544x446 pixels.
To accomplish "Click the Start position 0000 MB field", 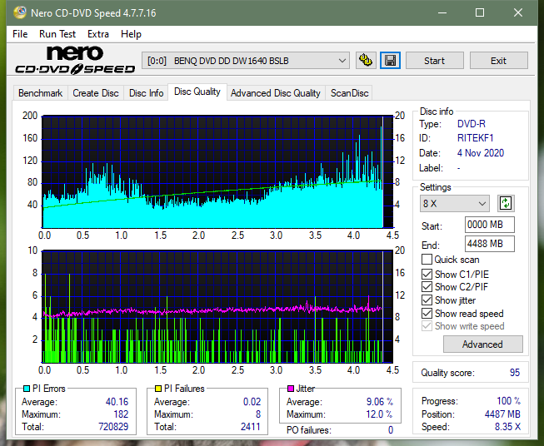I will coord(489,225).
